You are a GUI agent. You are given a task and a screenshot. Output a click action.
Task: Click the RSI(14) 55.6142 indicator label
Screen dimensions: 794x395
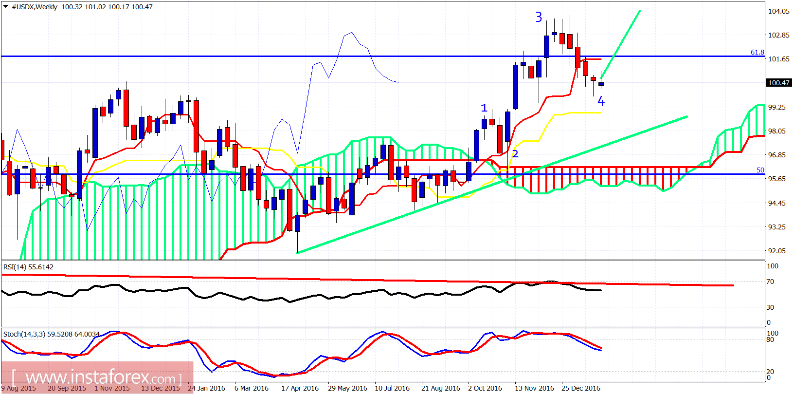pos(29,267)
